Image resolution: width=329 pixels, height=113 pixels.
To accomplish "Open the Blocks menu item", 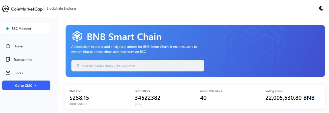I will tap(18, 73).
